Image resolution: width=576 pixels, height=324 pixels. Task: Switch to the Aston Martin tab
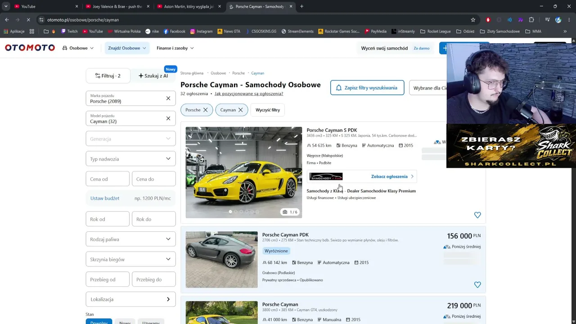coord(189,6)
